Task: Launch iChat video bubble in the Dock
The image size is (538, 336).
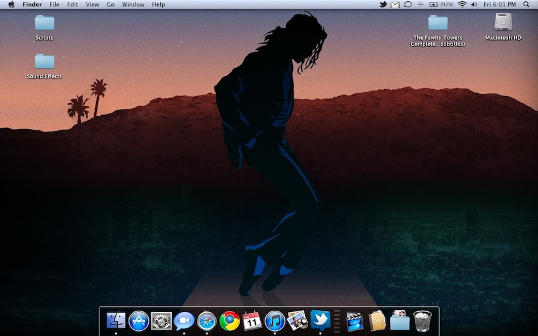Action: tap(184, 321)
